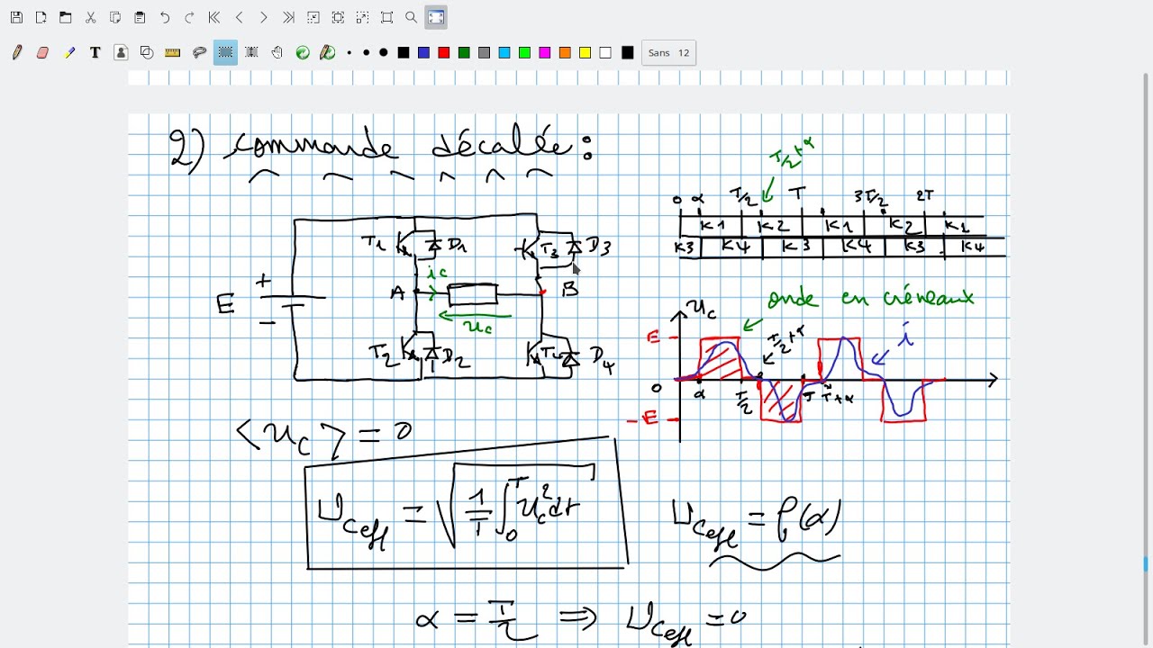The image size is (1153, 648).
Task: Pick the gray color swatch
Action: [484, 53]
